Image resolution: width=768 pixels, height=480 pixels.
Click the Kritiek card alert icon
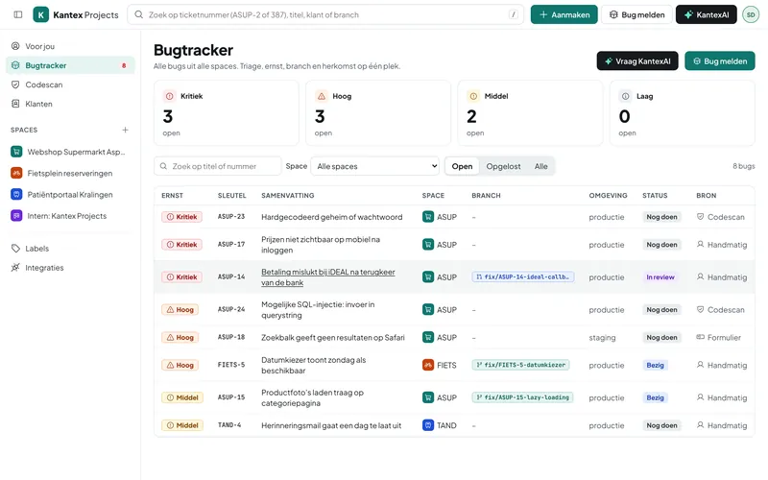pyautogui.click(x=170, y=96)
